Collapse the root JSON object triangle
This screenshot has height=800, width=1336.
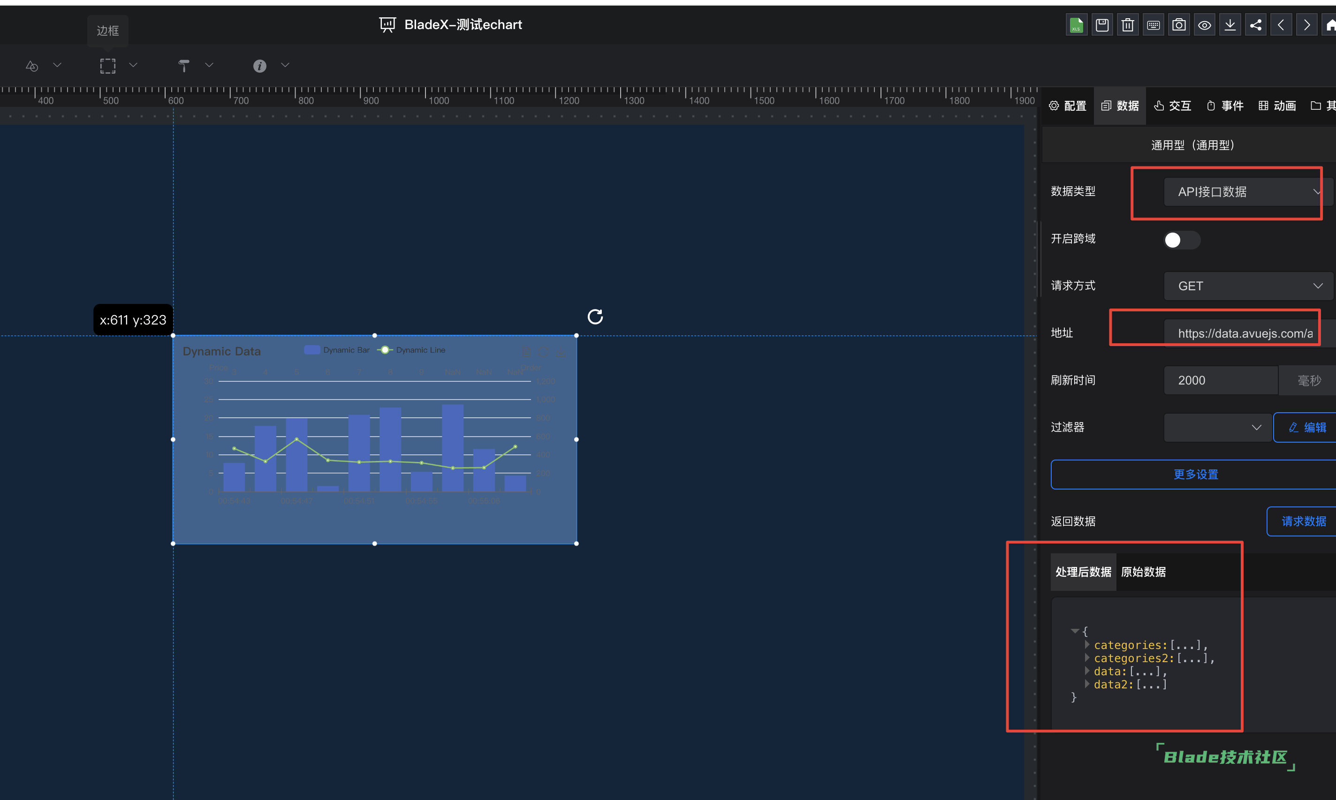1075,631
